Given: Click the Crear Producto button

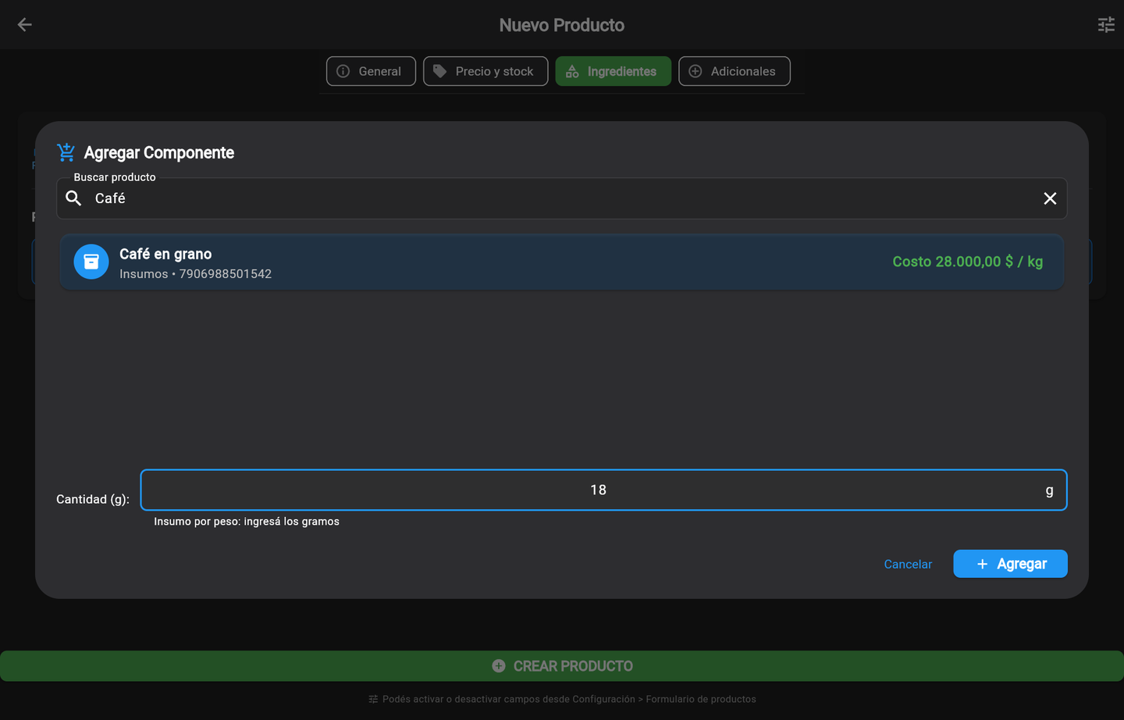Looking at the screenshot, I should click(562, 666).
